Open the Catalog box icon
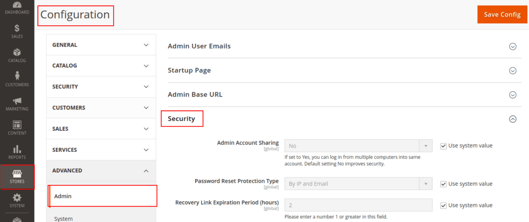Image resolution: width=529 pixels, height=222 pixels. [x=17, y=53]
